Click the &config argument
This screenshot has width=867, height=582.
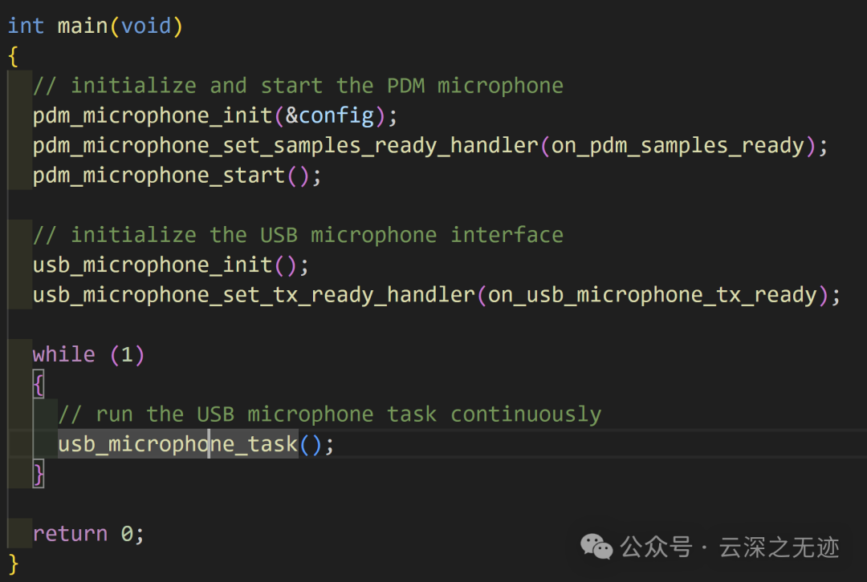330,116
